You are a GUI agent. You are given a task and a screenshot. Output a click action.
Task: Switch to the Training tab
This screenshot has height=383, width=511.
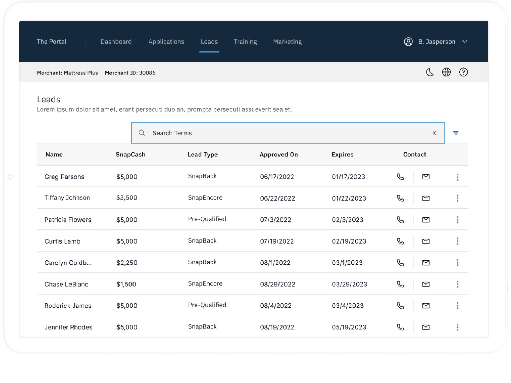click(245, 42)
